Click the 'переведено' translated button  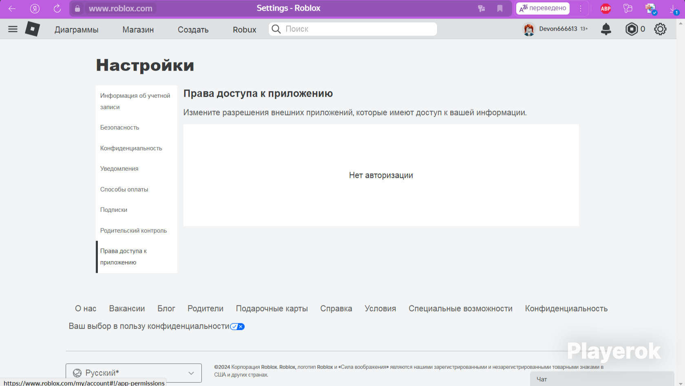coord(543,8)
